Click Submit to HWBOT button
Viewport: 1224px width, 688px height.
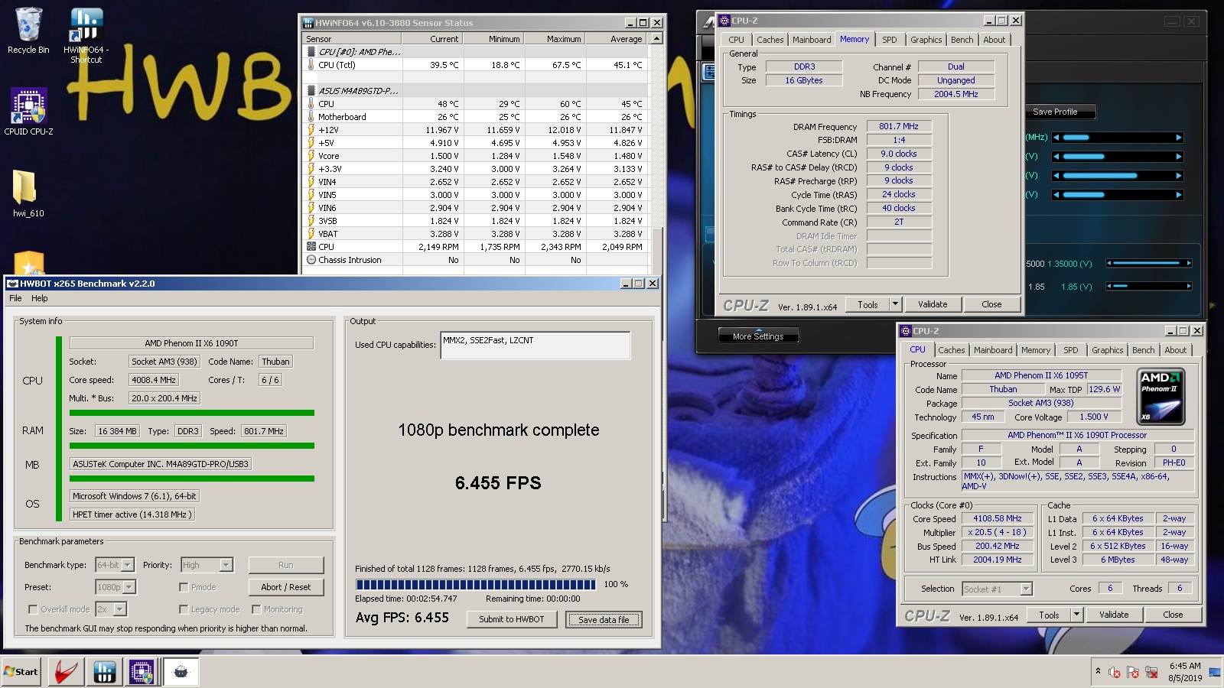(512, 619)
